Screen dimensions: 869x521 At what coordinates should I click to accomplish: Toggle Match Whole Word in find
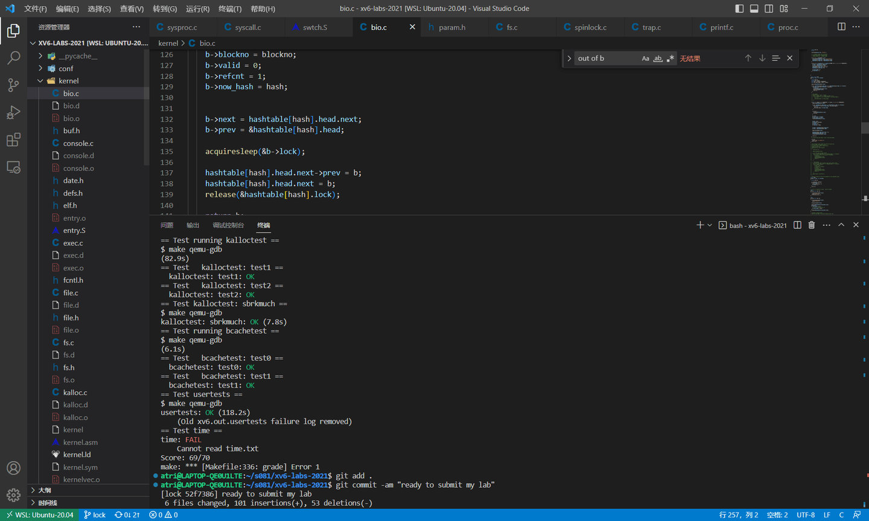point(658,59)
